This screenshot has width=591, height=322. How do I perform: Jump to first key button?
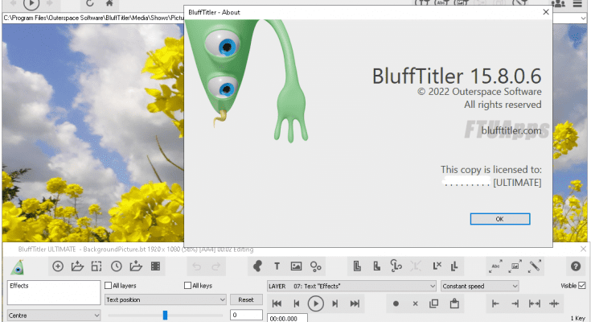tap(277, 303)
